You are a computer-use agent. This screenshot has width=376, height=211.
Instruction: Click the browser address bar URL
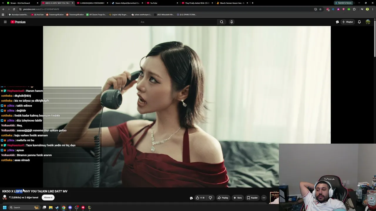coord(41,9)
